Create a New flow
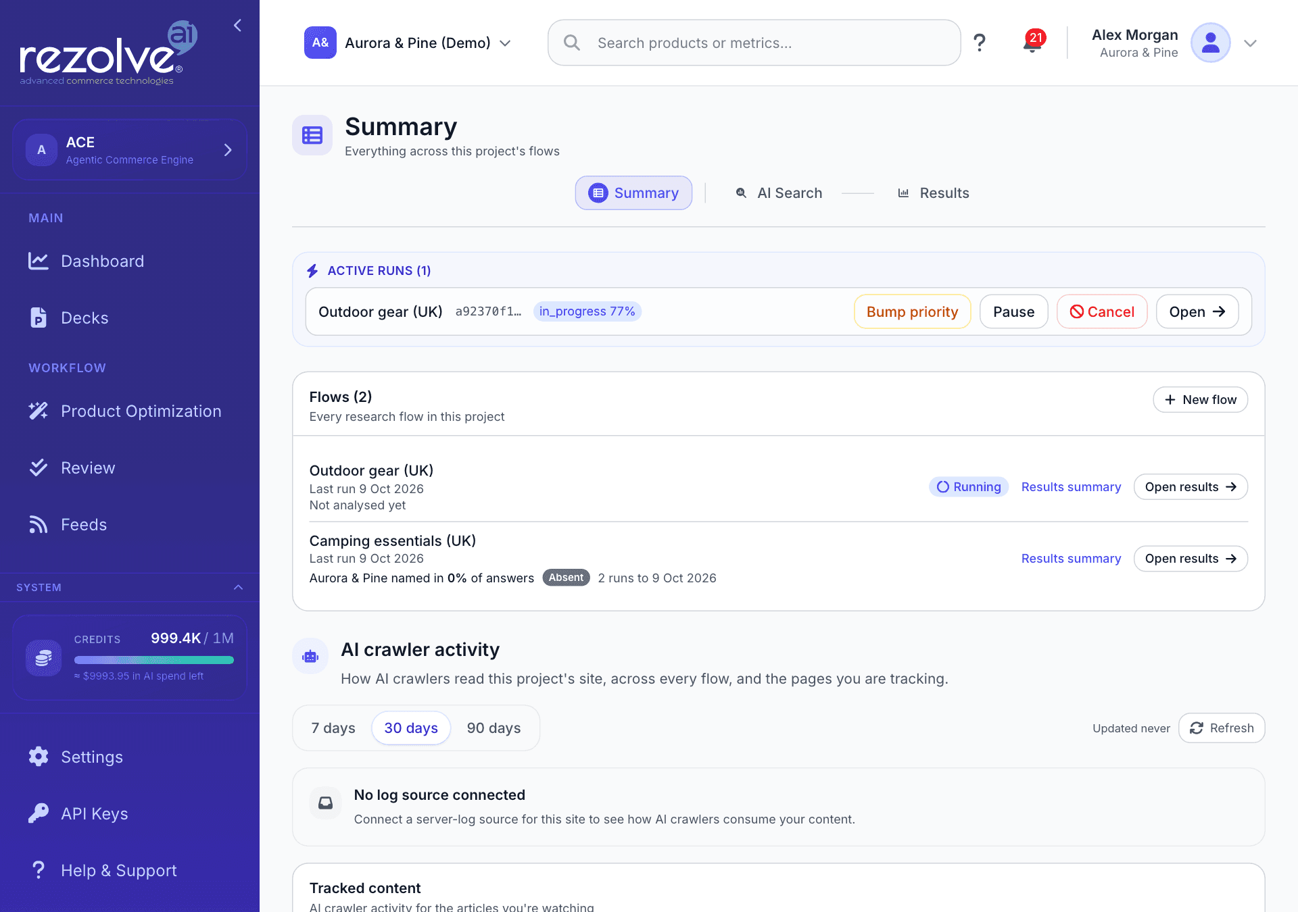This screenshot has height=912, width=1298. point(1200,400)
